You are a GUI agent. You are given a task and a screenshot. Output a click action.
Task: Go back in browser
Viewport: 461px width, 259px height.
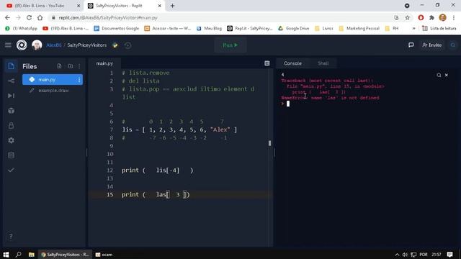[x=7, y=17]
